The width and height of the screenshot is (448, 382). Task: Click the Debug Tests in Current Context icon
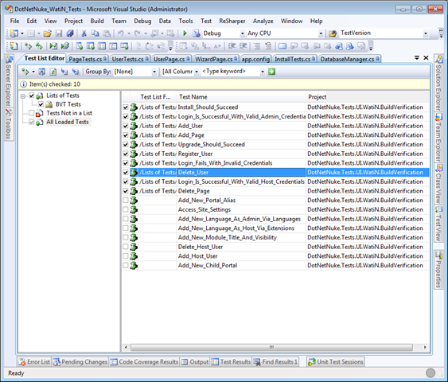coord(53,46)
